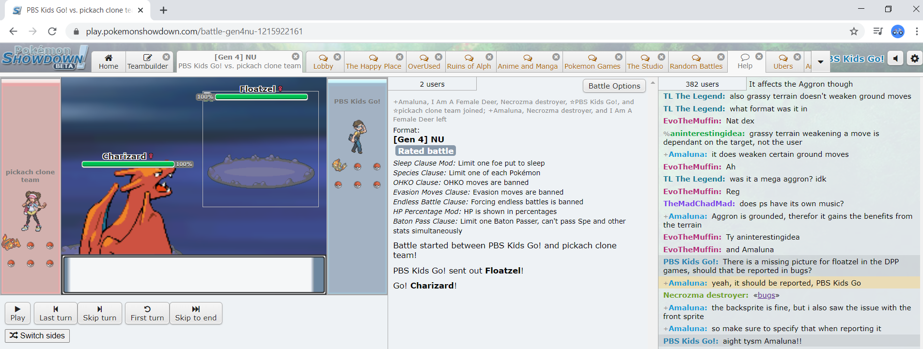Go back in browser history

click(13, 31)
